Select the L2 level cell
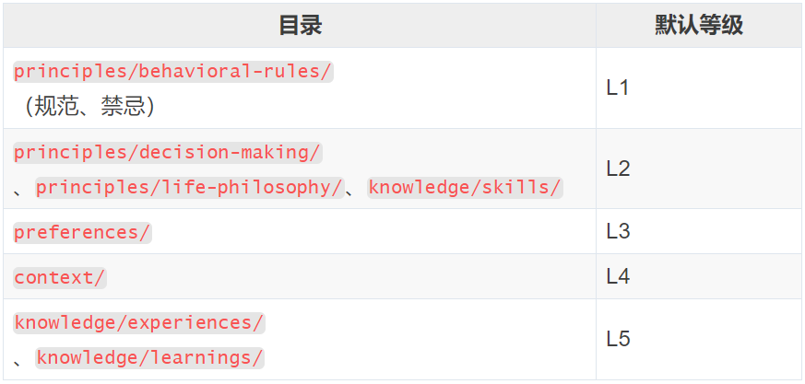805x384 pixels. [699, 169]
